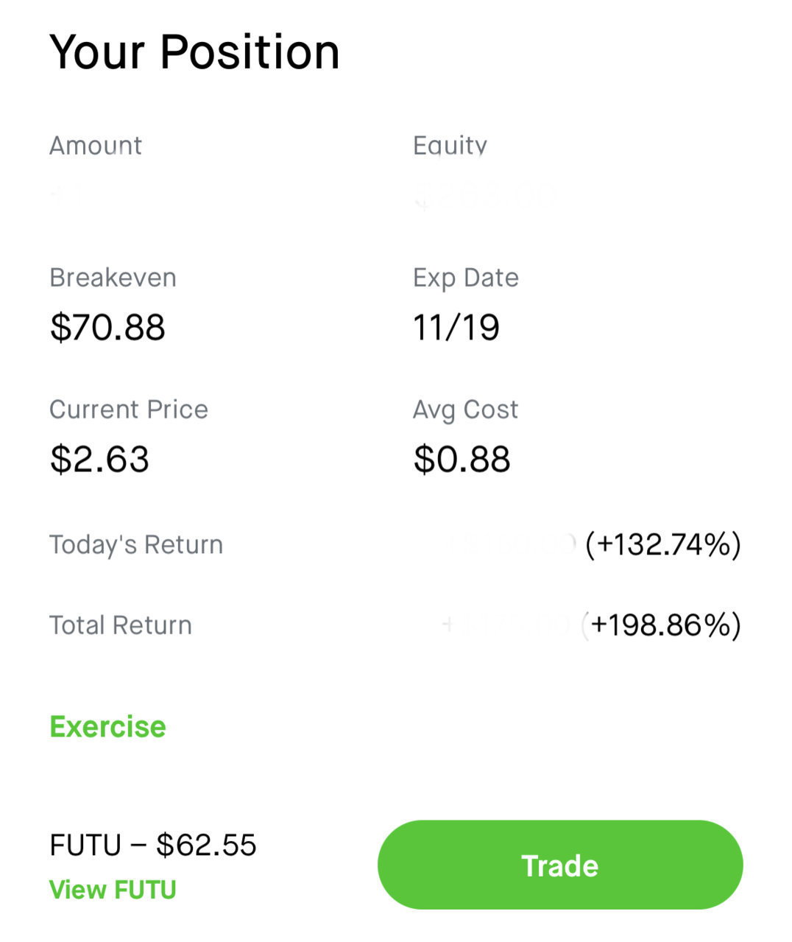
Task: Select the Exp Date label
Action: pyautogui.click(x=466, y=278)
